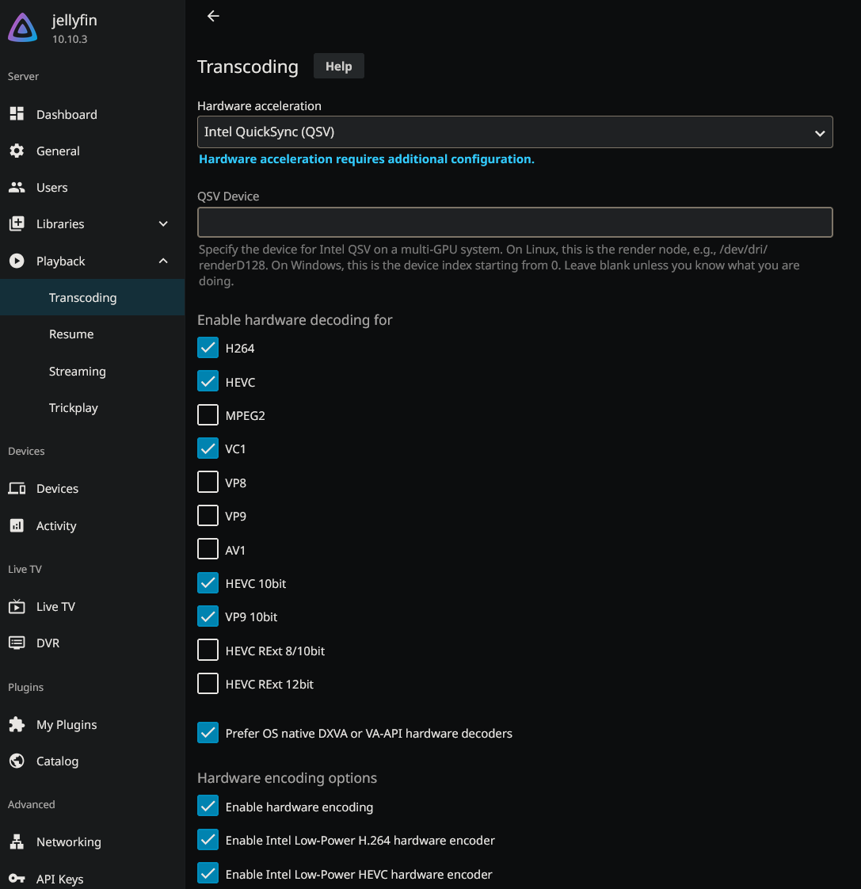Enable MPEG2 hardware decoding checkbox
The width and height of the screenshot is (861, 889).
(x=208, y=415)
